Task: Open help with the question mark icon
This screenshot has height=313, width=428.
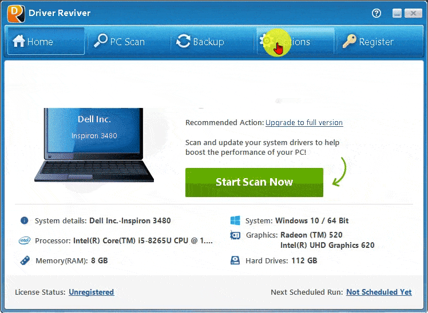Action: pyautogui.click(x=376, y=13)
